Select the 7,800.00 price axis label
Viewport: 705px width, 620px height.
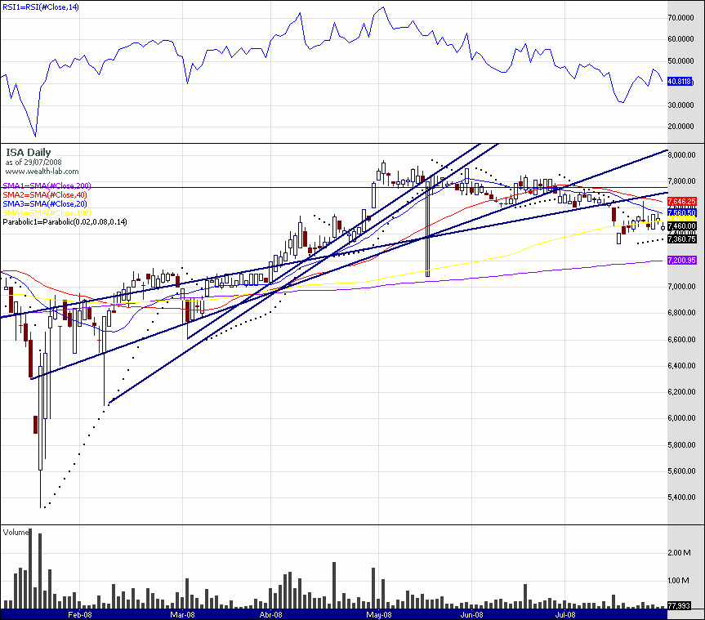682,181
